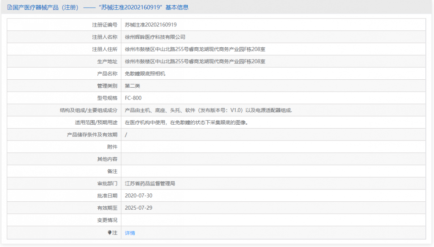434x247 pixels.
Task: Select the composition text starting 产品由主机
Action: coord(208,110)
